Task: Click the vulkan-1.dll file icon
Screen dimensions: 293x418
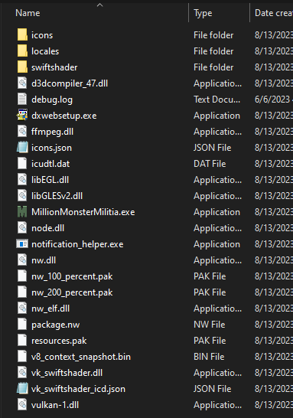Action: 22,405
